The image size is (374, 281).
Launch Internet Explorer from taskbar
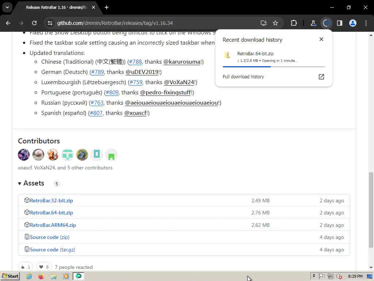(x=29, y=277)
